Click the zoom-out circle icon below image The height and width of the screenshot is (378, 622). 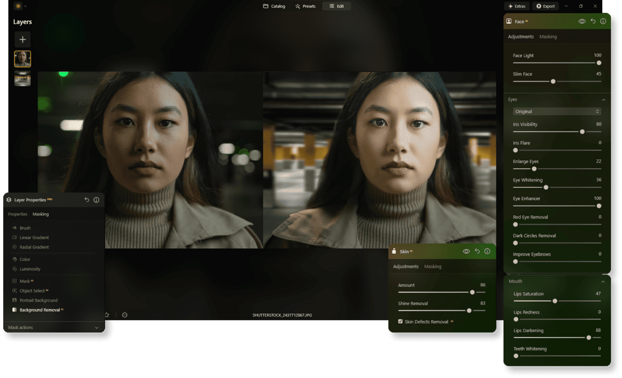(125, 315)
